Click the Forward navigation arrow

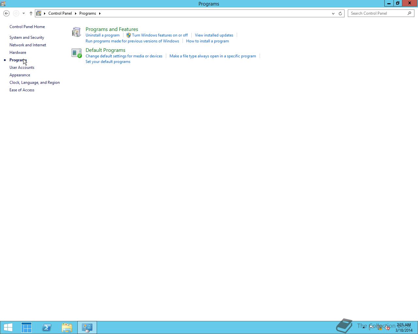pos(16,13)
